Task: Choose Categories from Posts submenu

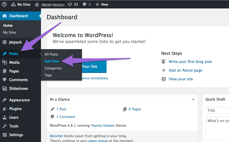Action: [x=53, y=68]
